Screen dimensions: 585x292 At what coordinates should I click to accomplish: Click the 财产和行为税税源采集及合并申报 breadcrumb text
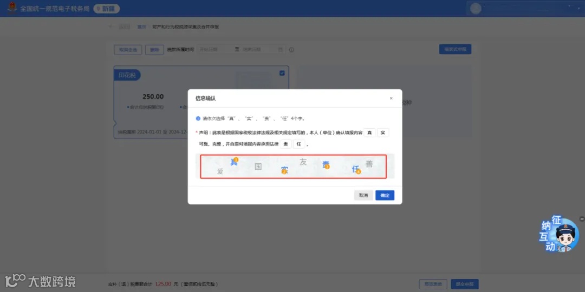[185, 27]
